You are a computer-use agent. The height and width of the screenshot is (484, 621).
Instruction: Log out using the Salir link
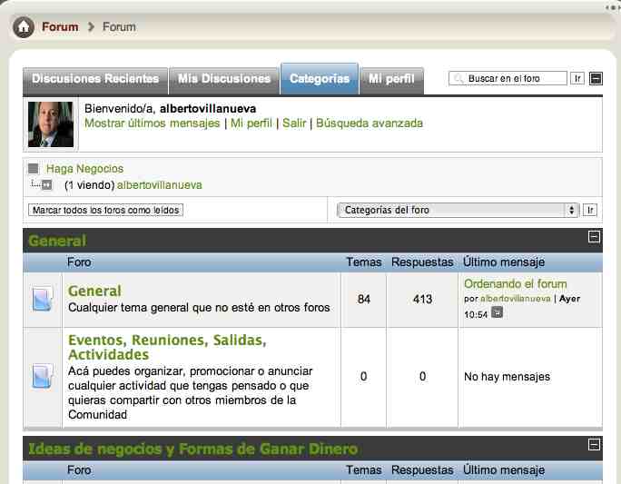coord(294,123)
